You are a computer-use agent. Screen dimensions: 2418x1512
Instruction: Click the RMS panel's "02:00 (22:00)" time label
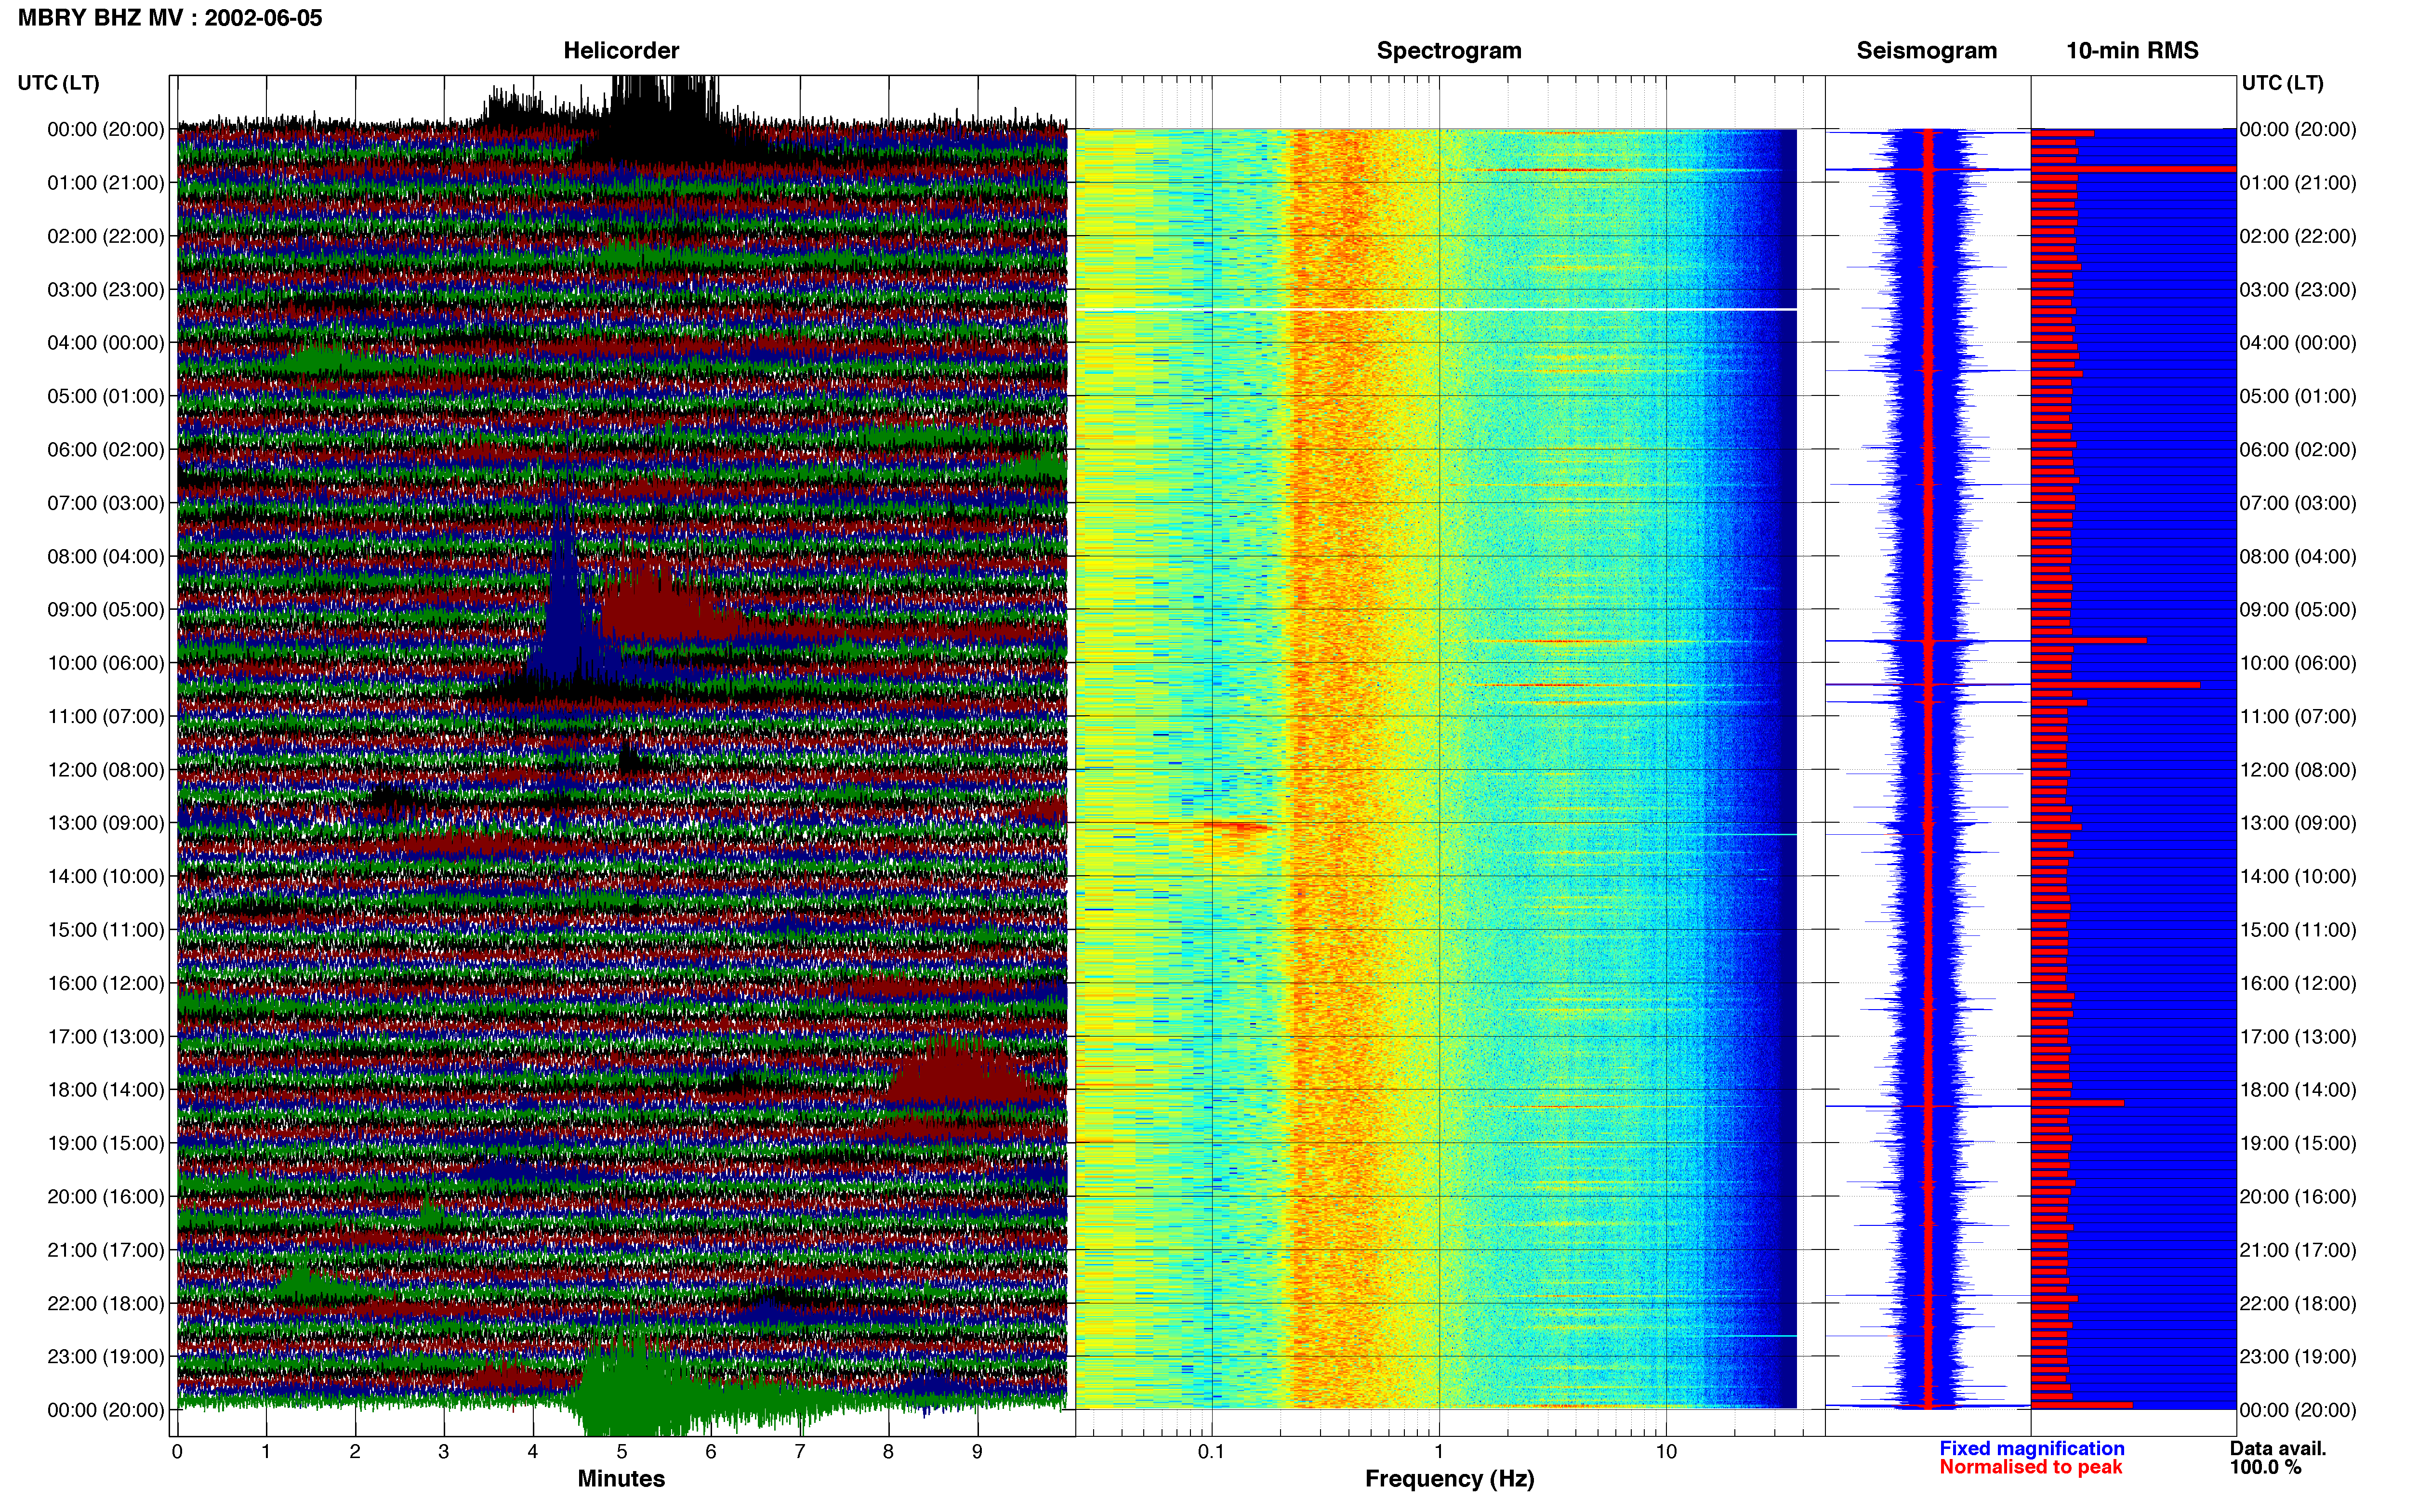(2298, 236)
